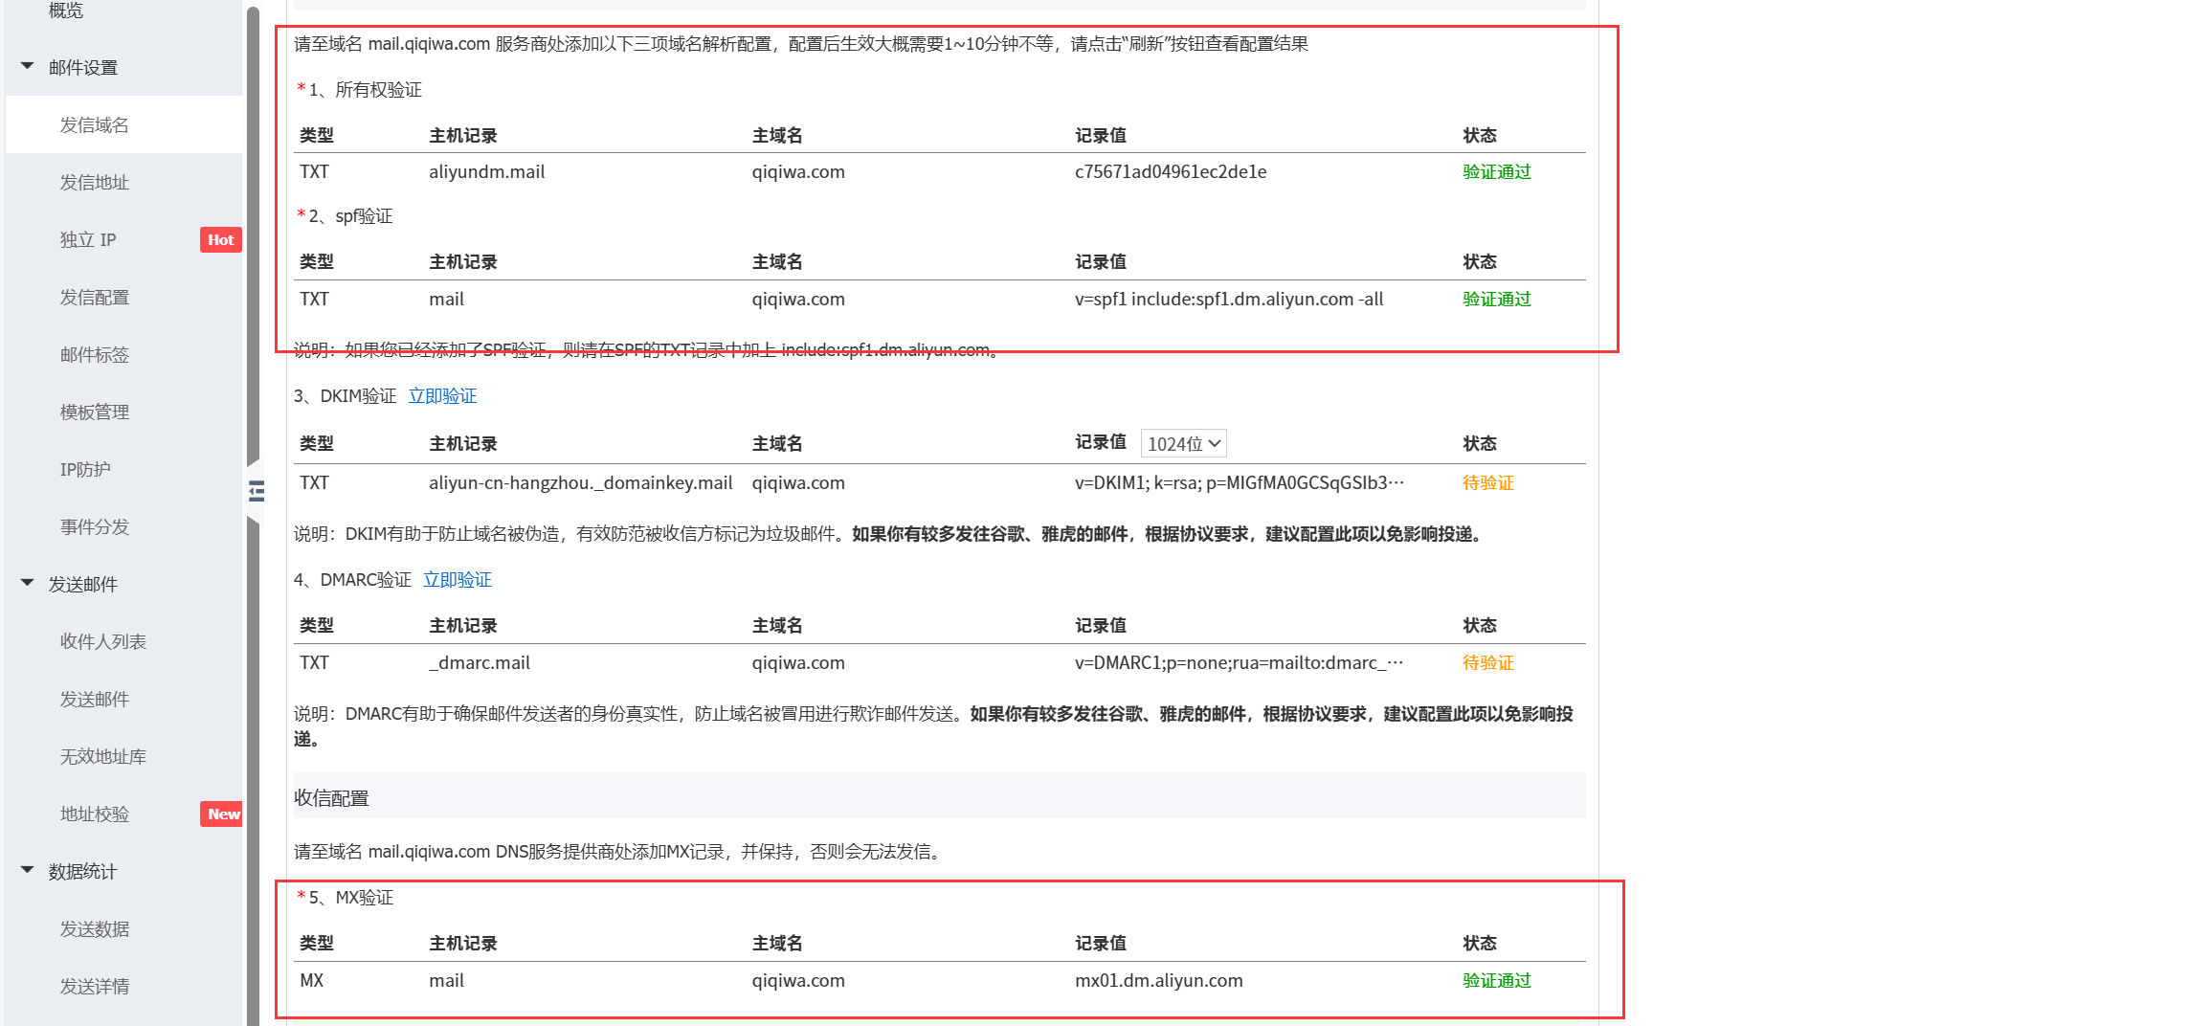The width and height of the screenshot is (2212, 1026).
Task: Open the 1024位 key length dropdown
Action: pos(1183,442)
